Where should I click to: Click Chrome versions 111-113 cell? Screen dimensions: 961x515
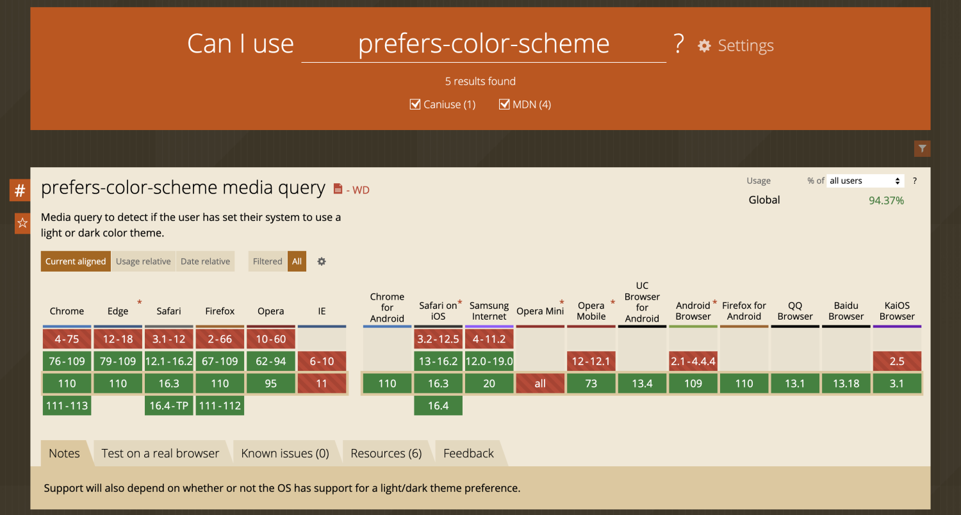(x=67, y=405)
